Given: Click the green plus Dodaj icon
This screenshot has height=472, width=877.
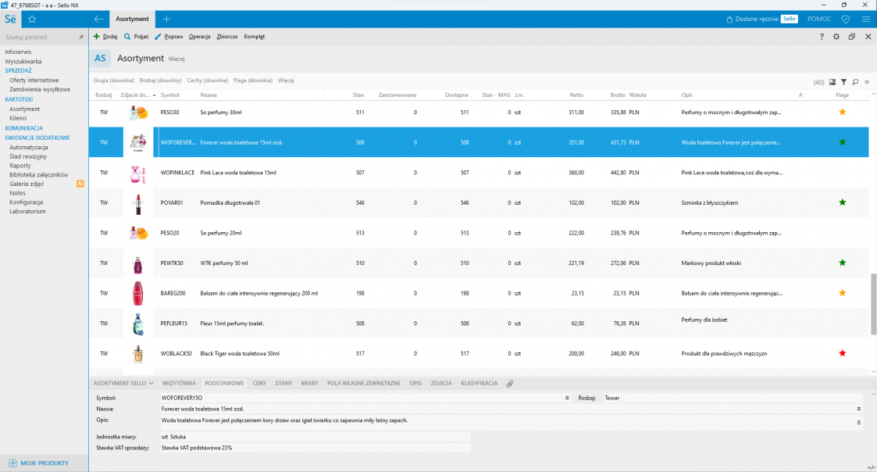Looking at the screenshot, I should point(97,37).
